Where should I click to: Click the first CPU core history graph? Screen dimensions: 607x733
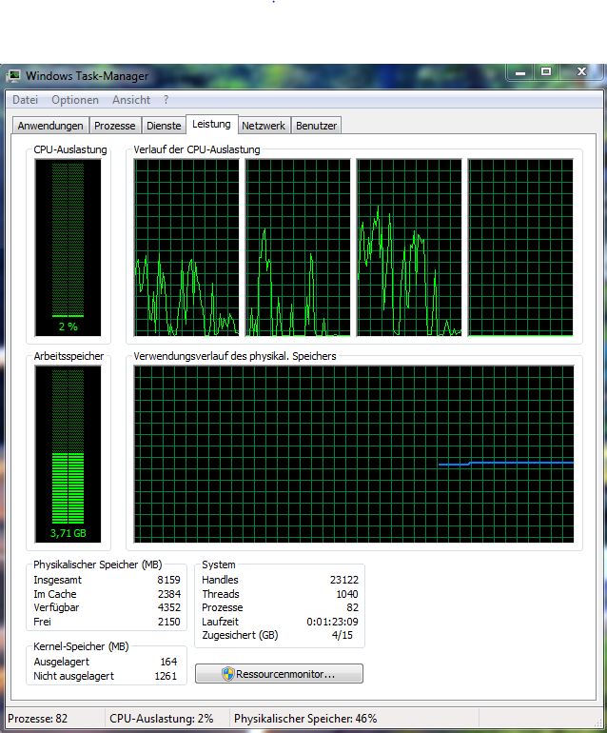(186, 248)
